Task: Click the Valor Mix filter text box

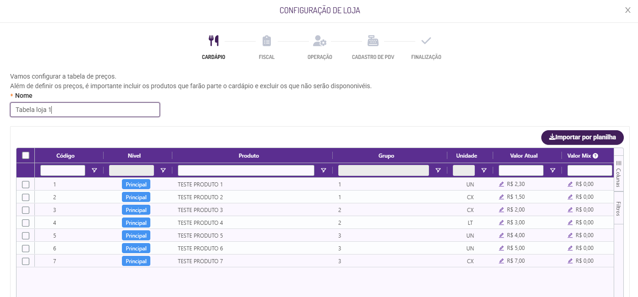Action: tap(590, 170)
